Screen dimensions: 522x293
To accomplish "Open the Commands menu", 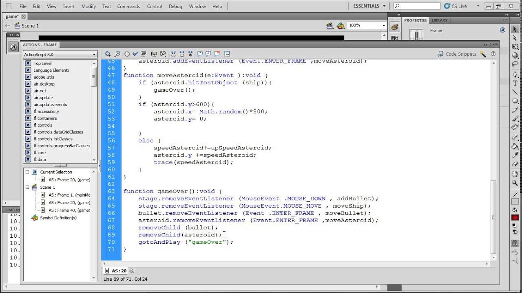I will click(x=128, y=6).
